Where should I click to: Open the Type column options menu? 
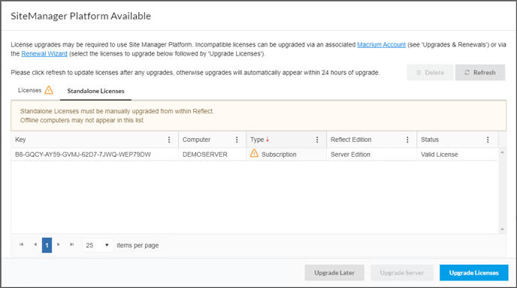[x=317, y=139]
